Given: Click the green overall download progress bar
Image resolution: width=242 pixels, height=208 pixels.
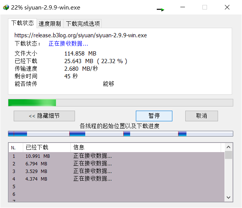Looking at the screenshot, I should point(121,103).
